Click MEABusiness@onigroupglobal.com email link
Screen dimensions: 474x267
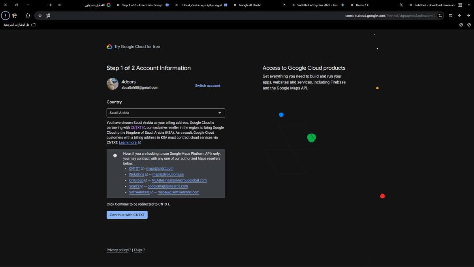(179, 180)
